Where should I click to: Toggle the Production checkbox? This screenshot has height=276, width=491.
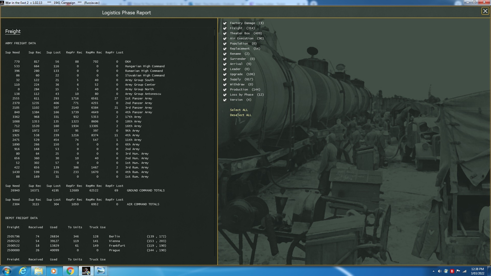coord(225,89)
